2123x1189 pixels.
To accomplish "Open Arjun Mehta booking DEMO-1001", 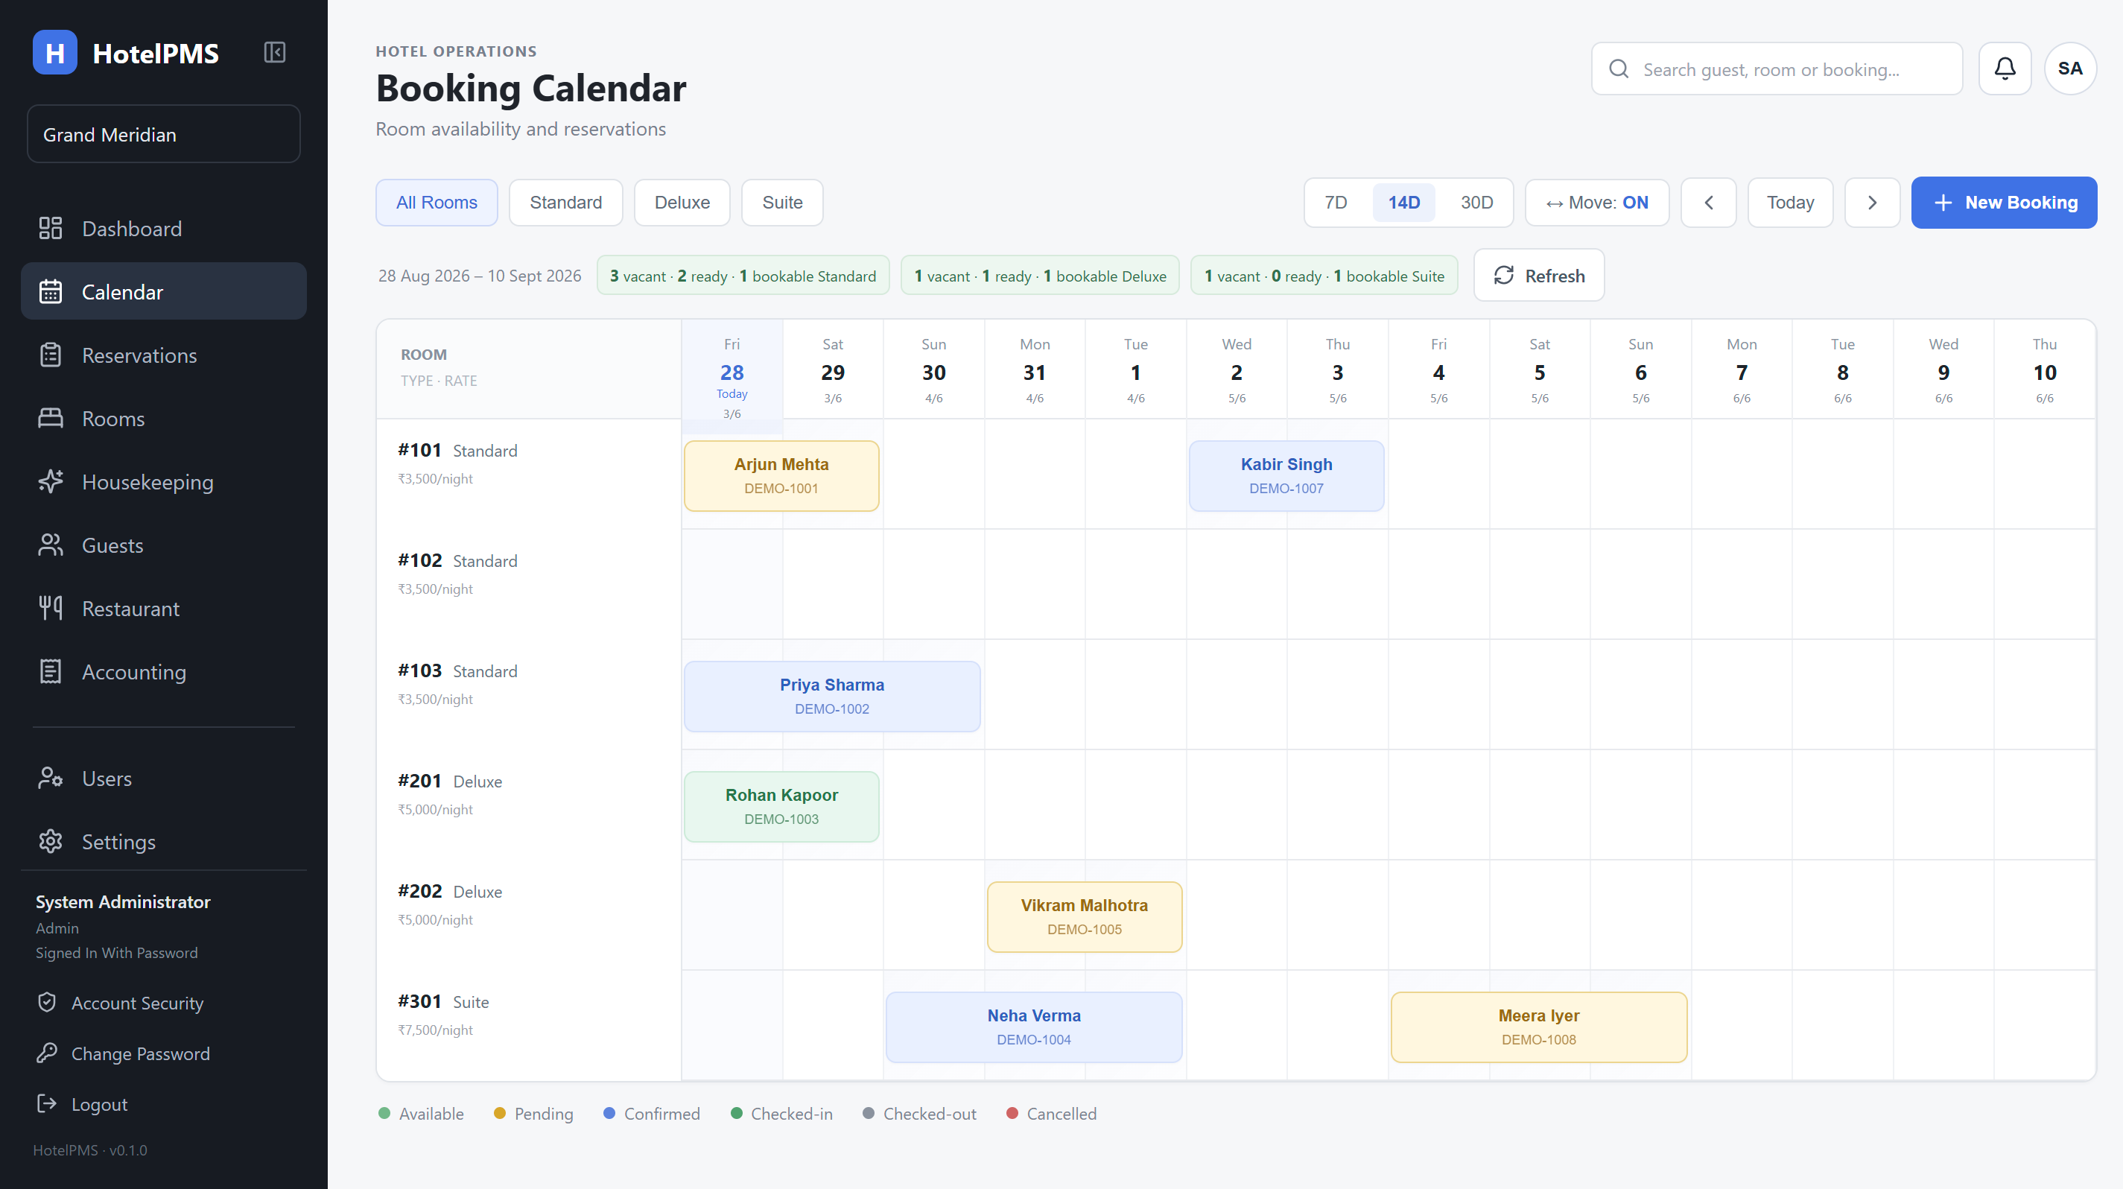I will (781, 476).
